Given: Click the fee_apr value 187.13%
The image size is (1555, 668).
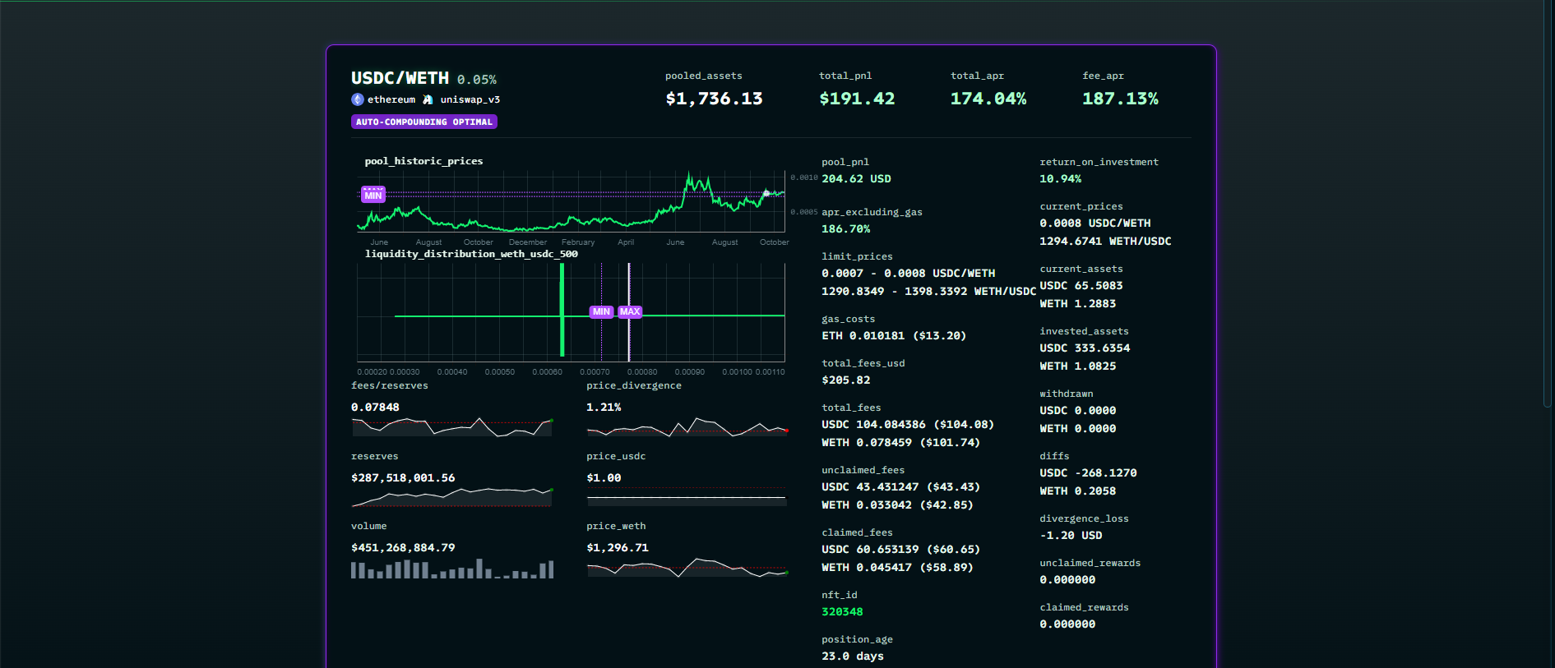Looking at the screenshot, I should [1120, 99].
